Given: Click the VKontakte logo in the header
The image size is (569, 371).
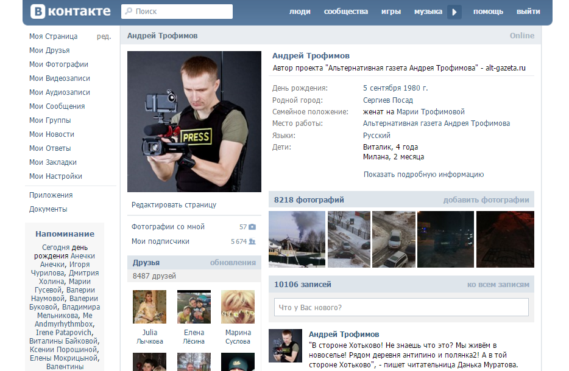Looking at the screenshot, I should tap(71, 12).
